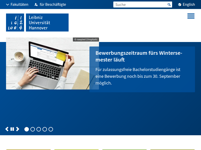The width and height of the screenshot is (201, 150).
Task: Select the fourth slide indicator dot
Action: (x=45, y=129)
